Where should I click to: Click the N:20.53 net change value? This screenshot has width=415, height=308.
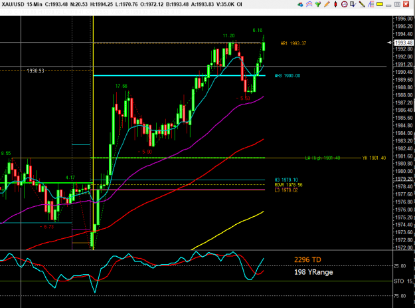point(78,5)
